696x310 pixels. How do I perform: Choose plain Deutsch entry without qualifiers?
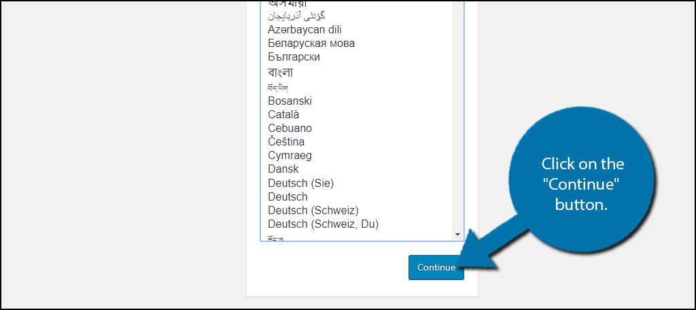pyautogui.click(x=288, y=197)
